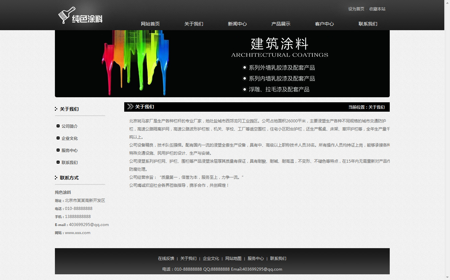
Task: Click the bullet icon beside 公司简介
Action: [58, 126]
